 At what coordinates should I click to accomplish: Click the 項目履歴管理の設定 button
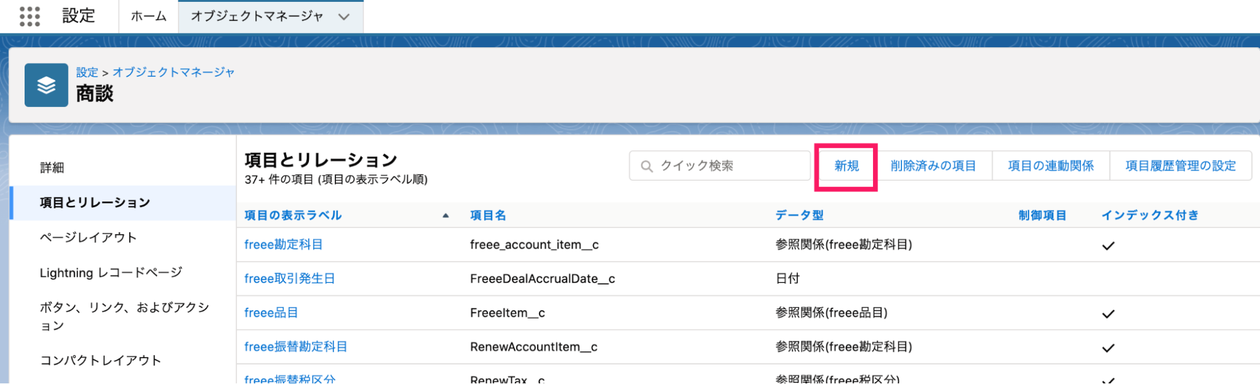coord(1181,166)
